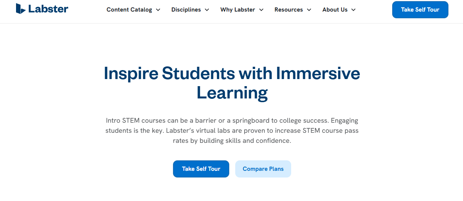Click the 'Intro STEM courses' paragraph's first line
The width and height of the screenshot is (463, 201).
coord(231,121)
